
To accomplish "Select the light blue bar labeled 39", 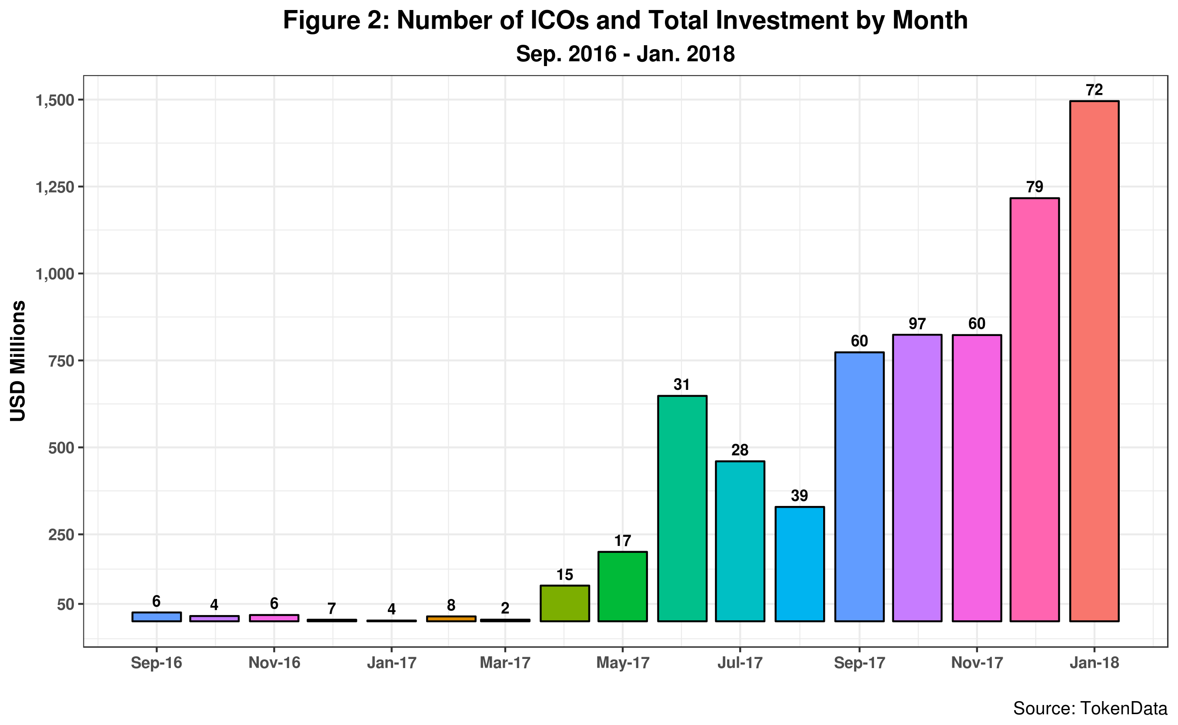I will [x=800, y=564].
